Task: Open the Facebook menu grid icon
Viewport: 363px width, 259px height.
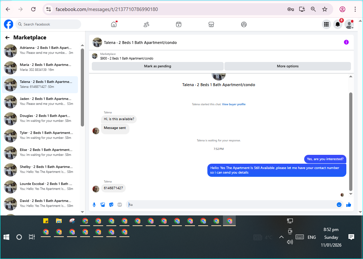Action: pyautogui.click(x=326, y=24)
